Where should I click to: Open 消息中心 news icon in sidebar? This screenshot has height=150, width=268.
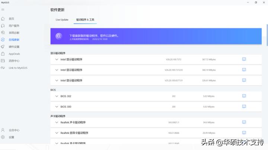coord(3,61)
